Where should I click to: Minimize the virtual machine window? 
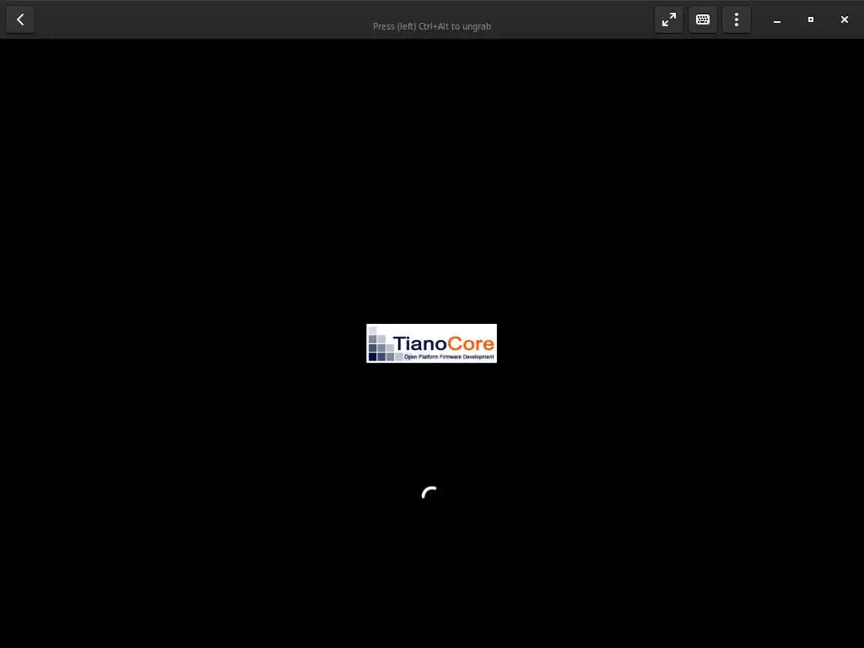click(x=777, y=20)
